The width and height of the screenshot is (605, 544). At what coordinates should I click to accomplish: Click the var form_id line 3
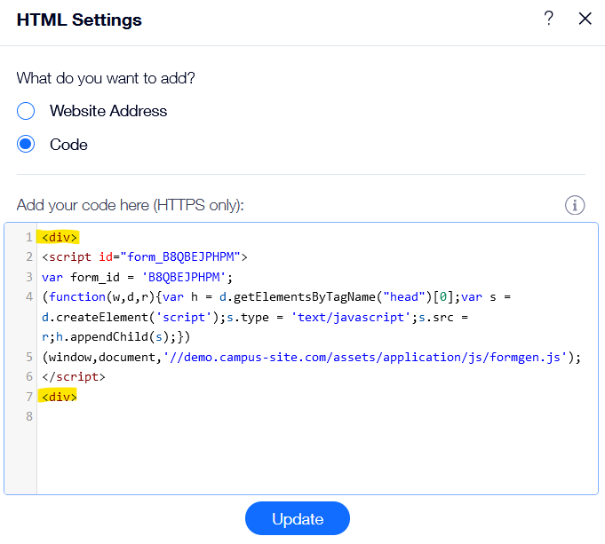[x=137, y=277]
